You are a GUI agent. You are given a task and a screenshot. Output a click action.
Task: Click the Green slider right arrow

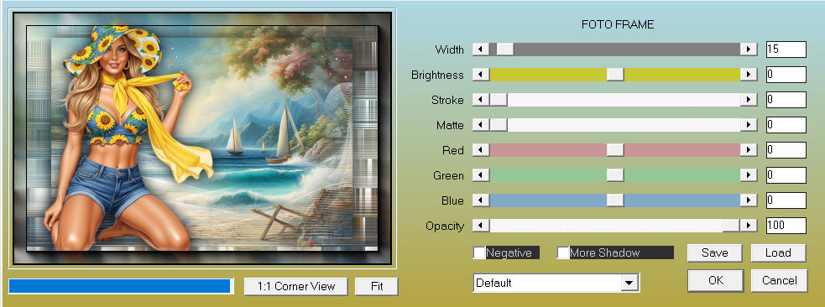749,175
